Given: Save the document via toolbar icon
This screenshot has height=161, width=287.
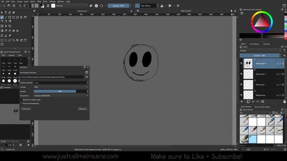Looking at the screenshot, I should pos(14,6).
